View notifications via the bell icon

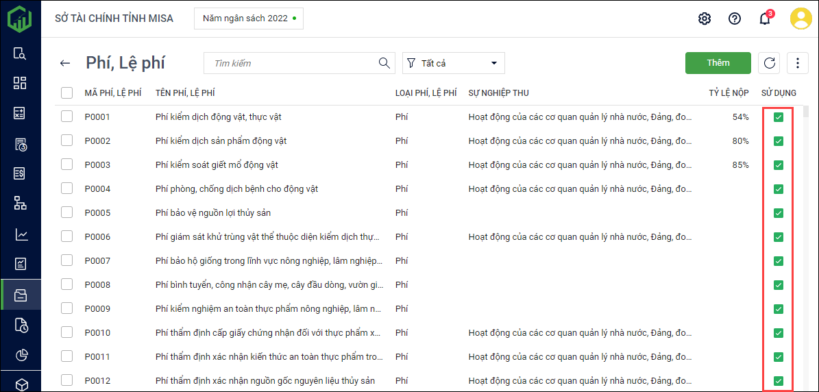(x=765, y=19)
